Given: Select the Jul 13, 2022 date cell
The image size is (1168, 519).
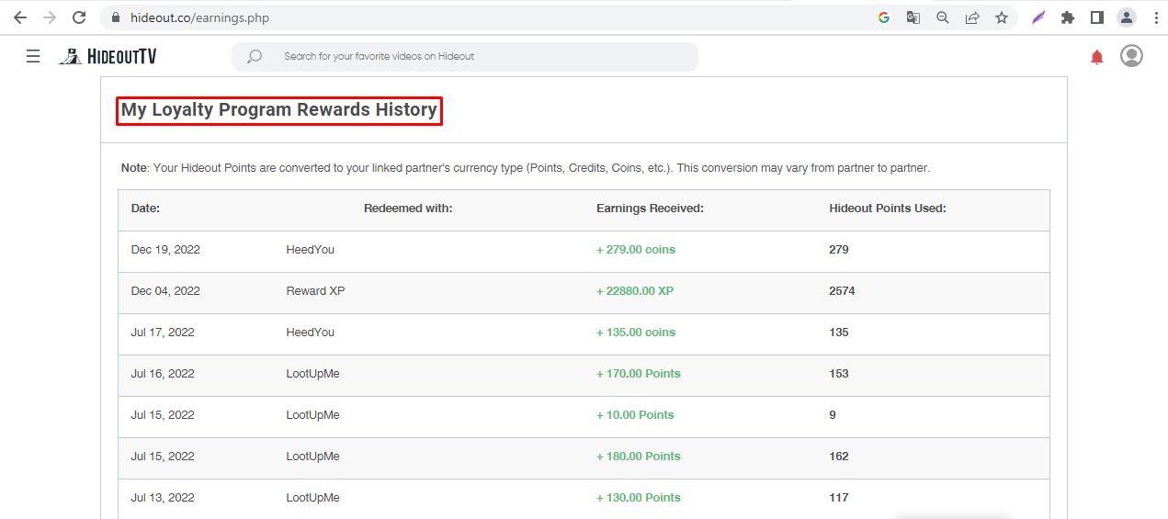Looking at the screenshot, I should tap(163, 498).
